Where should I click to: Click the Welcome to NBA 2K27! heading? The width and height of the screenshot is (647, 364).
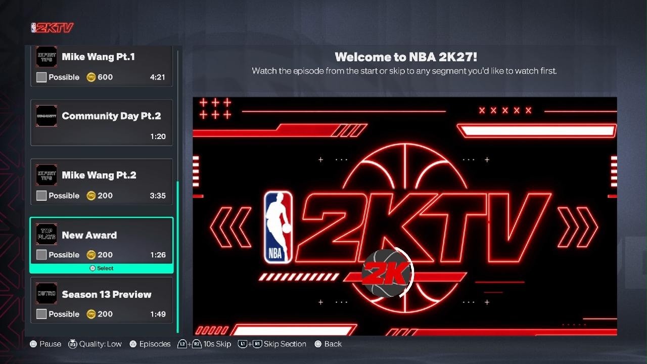[x=406, y=57]
